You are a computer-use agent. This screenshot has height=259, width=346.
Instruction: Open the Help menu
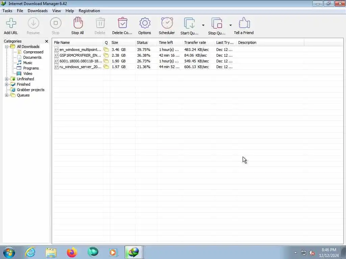70,11
